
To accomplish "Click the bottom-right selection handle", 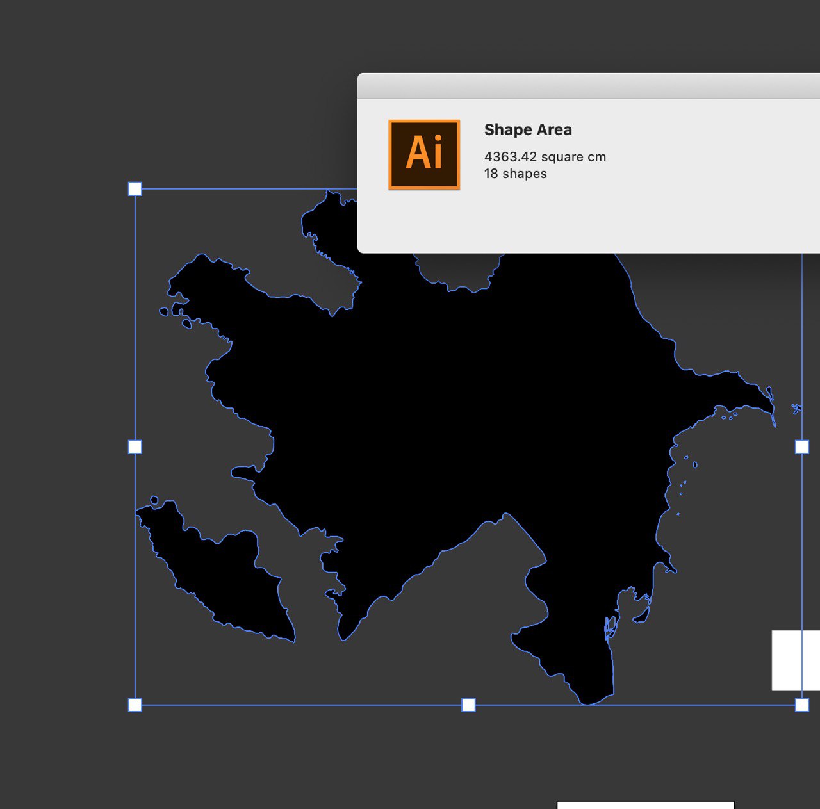I will pyautogui.click(x=802, y=705).
